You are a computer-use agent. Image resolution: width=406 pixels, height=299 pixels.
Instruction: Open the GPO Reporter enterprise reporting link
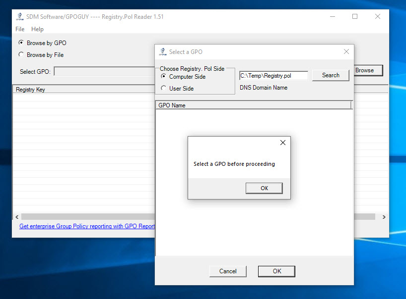tap(87, 226)
